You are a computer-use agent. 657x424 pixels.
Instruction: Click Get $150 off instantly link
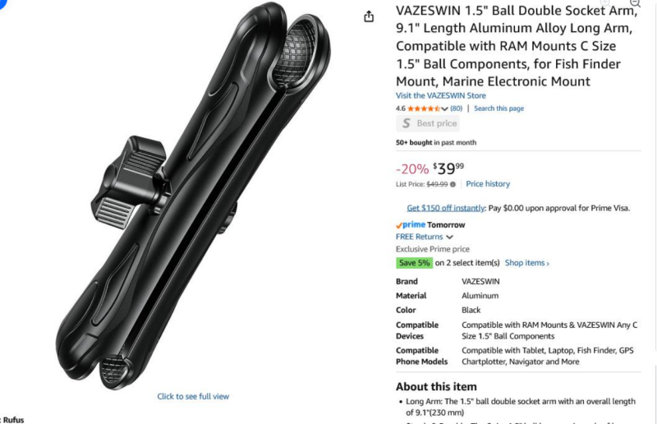click(x=446, y=208)
